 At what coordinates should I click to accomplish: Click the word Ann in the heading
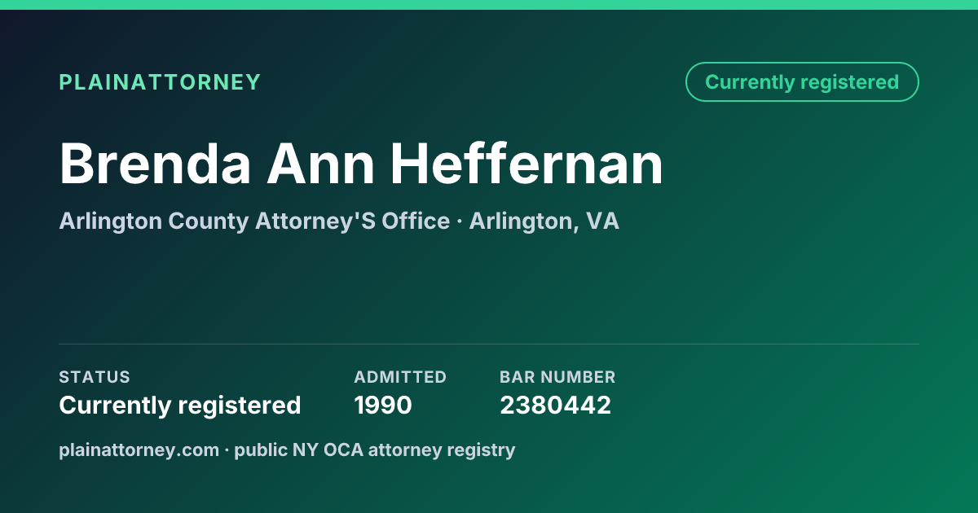(x=321, y=164)
